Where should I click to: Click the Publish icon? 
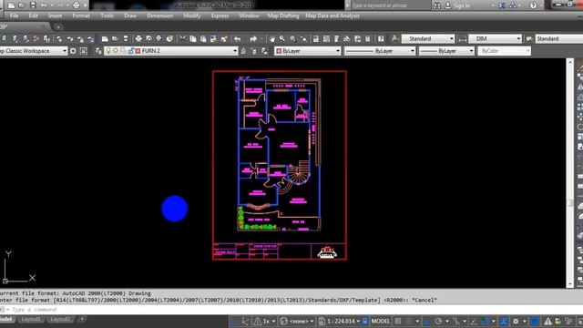point(159,38)
